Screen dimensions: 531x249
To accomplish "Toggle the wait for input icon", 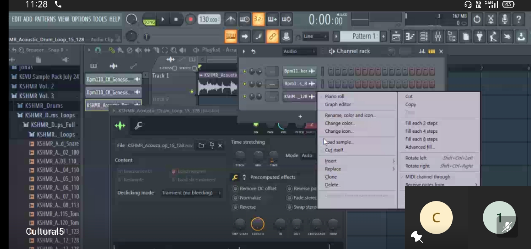I will click(x=245, y=19).
